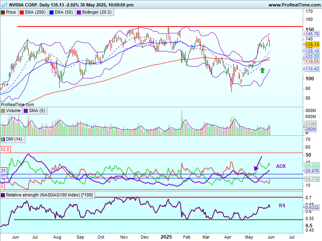Click the red EMA (200) color square
This screenshot has width=322, height=241.
[22, 12]
